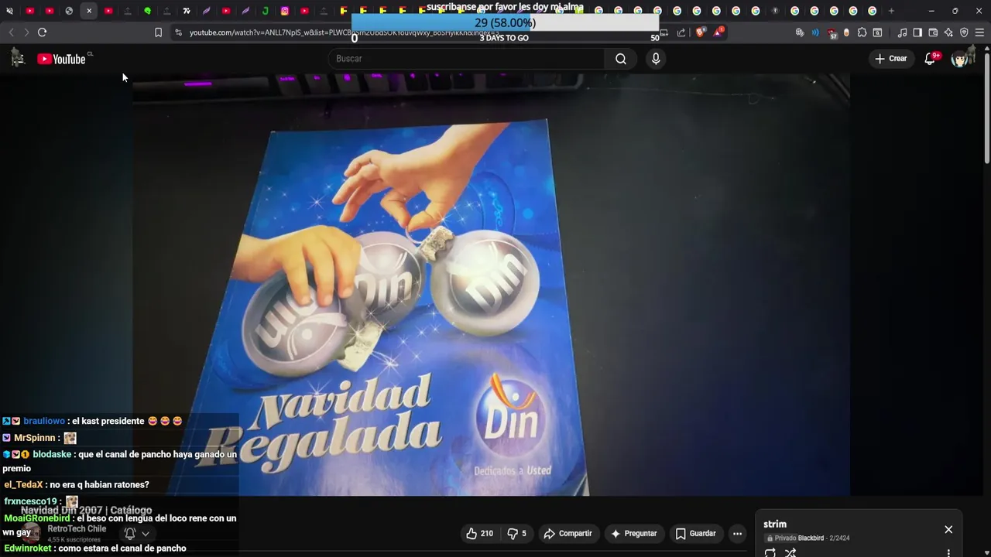Click the muted speaker icon on first tab
Image resolution: width=991 pixels, height=557 pixels.
(9, 11)
